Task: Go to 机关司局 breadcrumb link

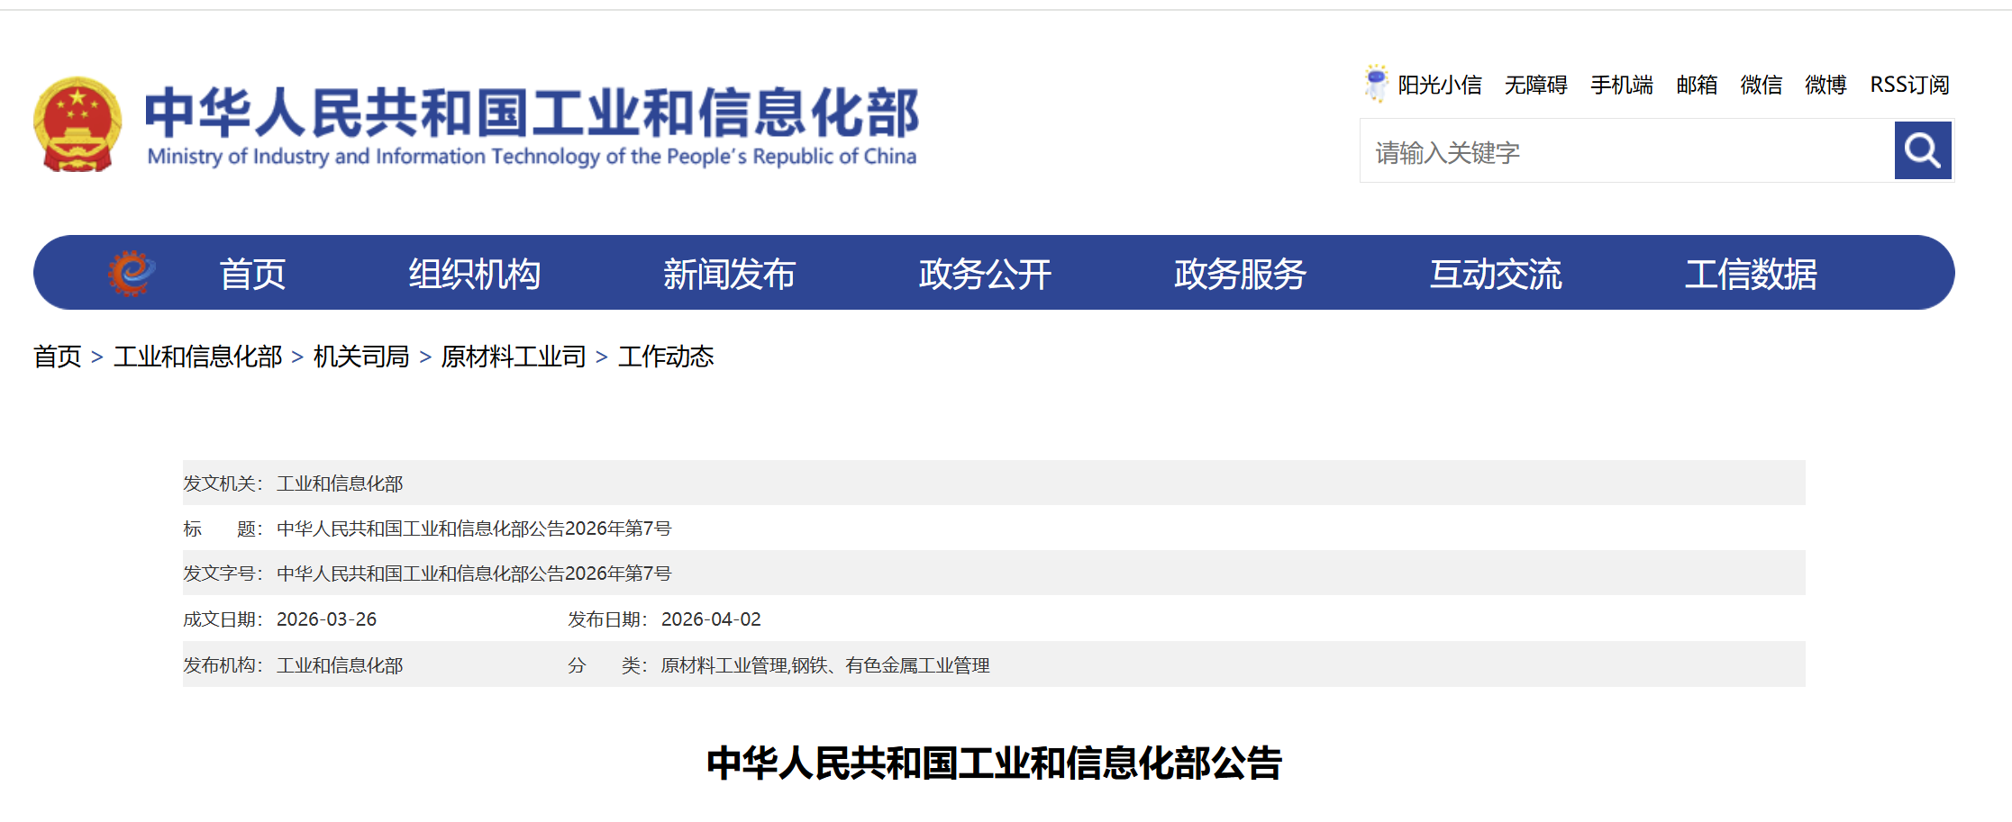Action: point(361,357)
